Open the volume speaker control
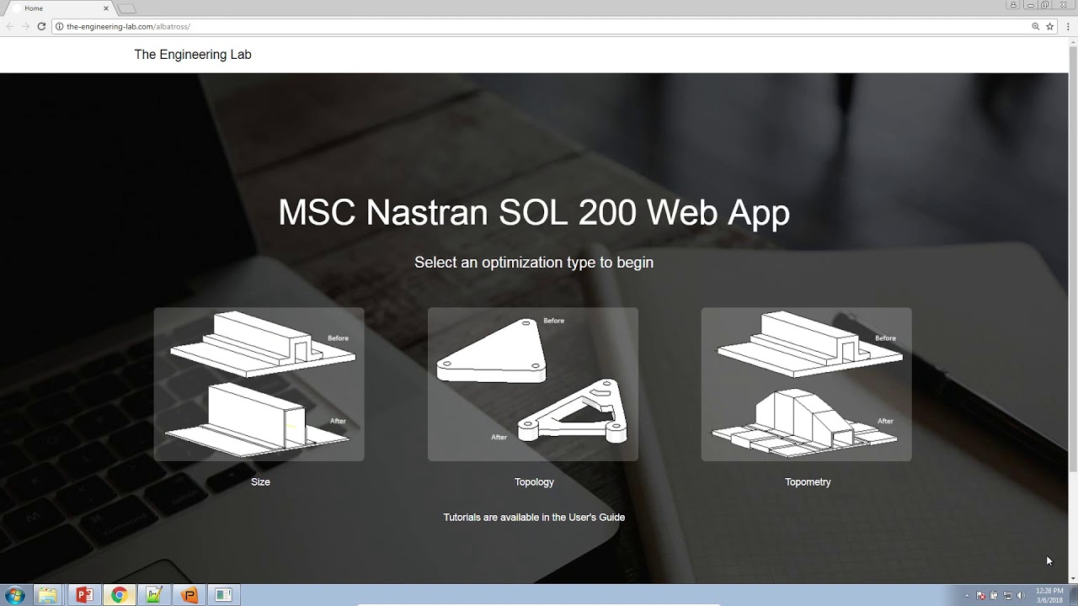 point(1021,596)
